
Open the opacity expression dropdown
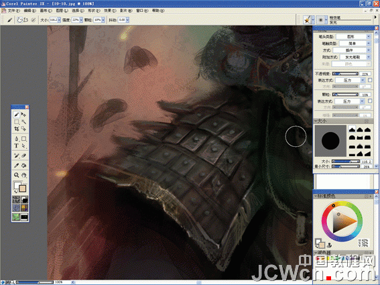(x=351, y=80)
